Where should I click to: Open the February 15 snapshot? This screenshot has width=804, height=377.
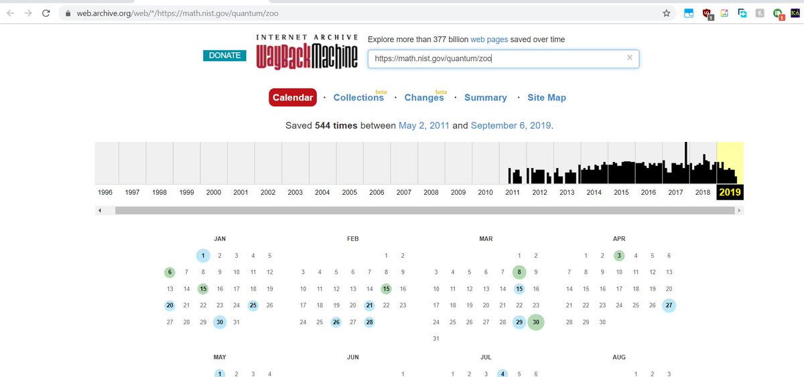pyautogui.click(x=386, y=289)
